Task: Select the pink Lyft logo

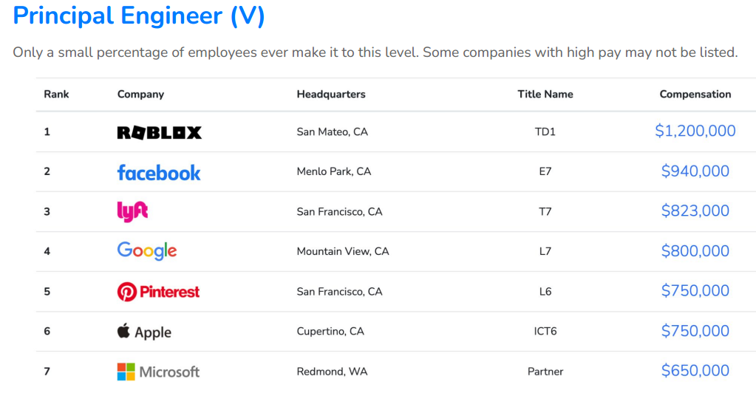Action: tap(132, 211)
